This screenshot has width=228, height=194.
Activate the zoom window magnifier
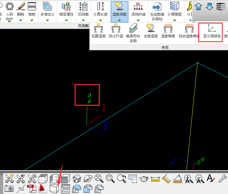110,179
